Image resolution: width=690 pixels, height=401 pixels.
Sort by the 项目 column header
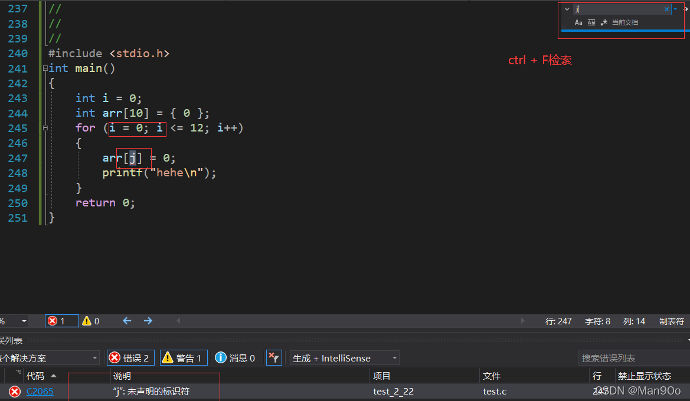381,376
